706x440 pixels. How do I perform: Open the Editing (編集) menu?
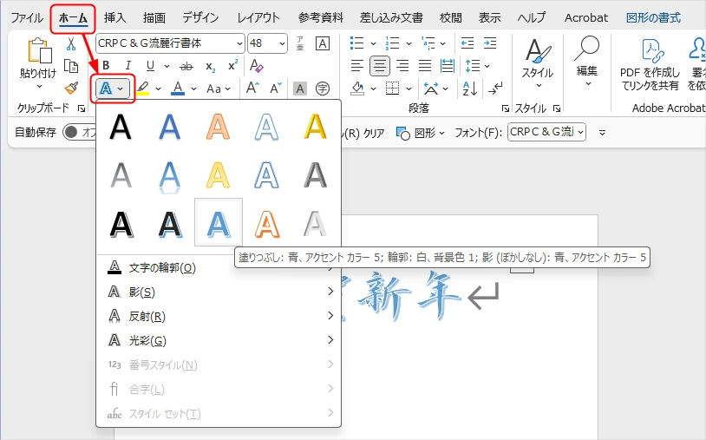[587, 62]
